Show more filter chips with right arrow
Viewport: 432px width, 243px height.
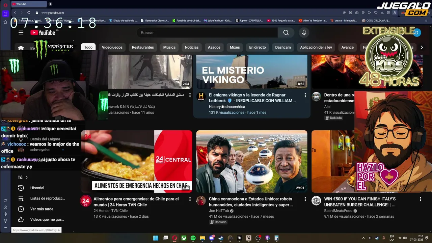pos(422,47)
